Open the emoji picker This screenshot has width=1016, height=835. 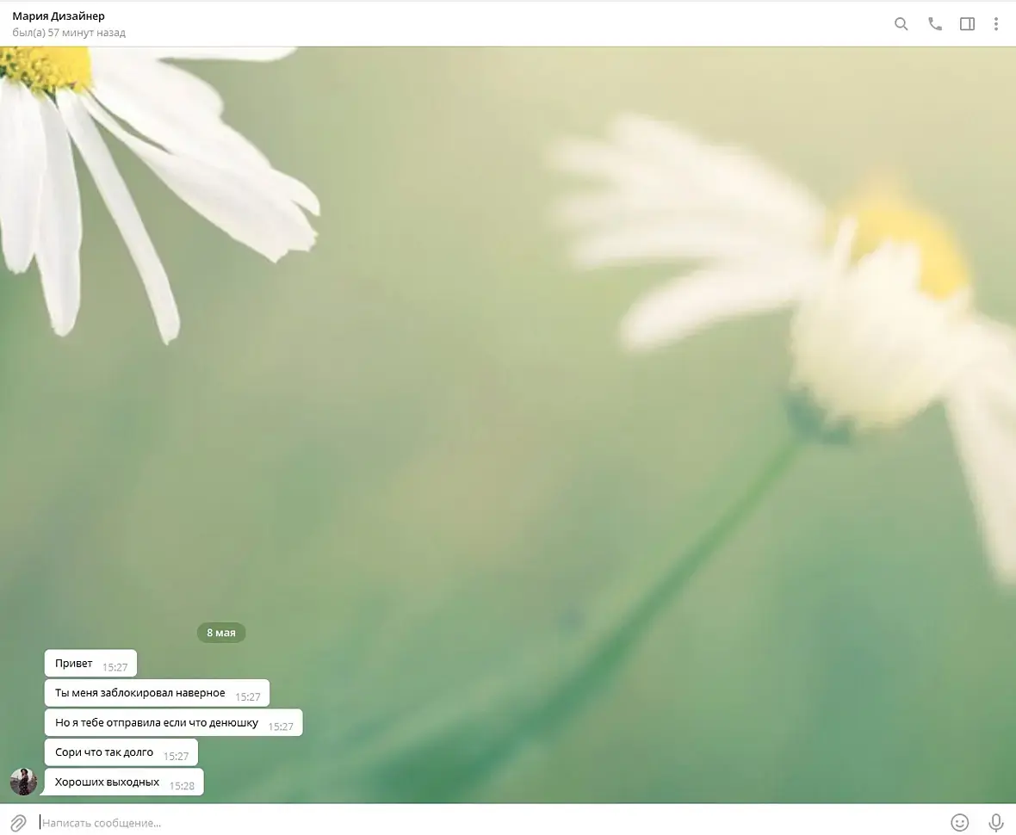coord(960,822)
